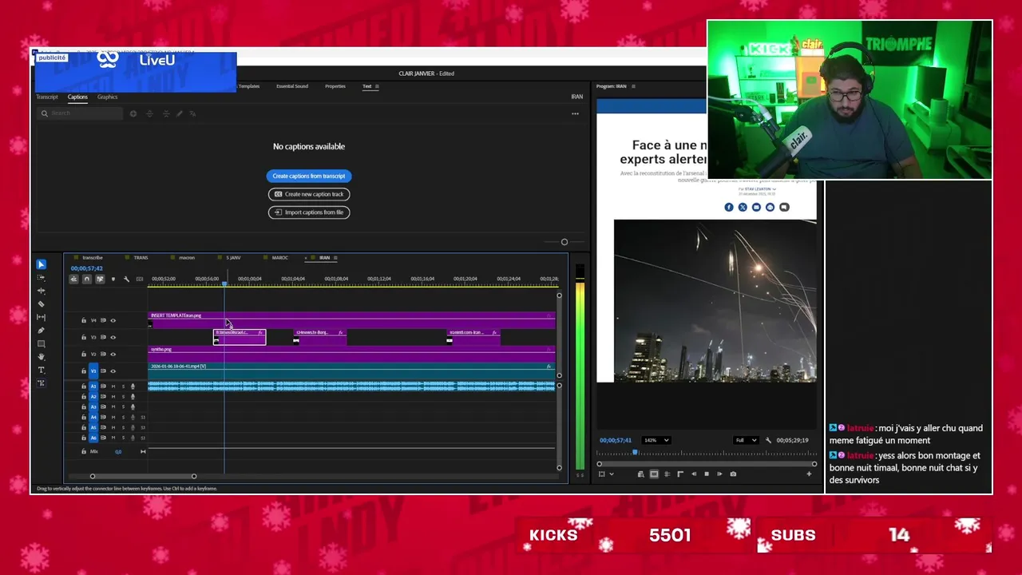Image resolution: width=1022 pixels, height=575 pixels.
Task: Click Merge caption segments icon
Action: point(164,113)
